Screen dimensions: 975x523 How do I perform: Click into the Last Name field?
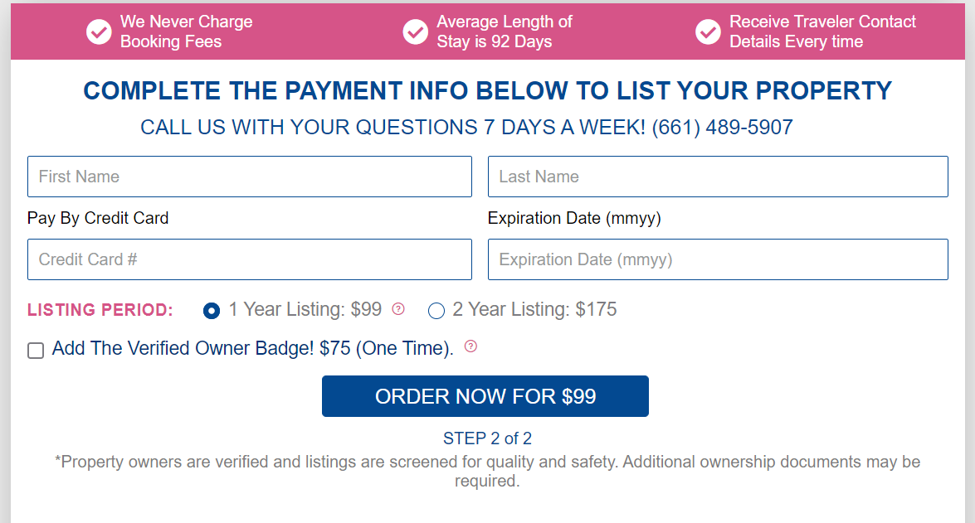pyautogui.click(x=717, y=177)
